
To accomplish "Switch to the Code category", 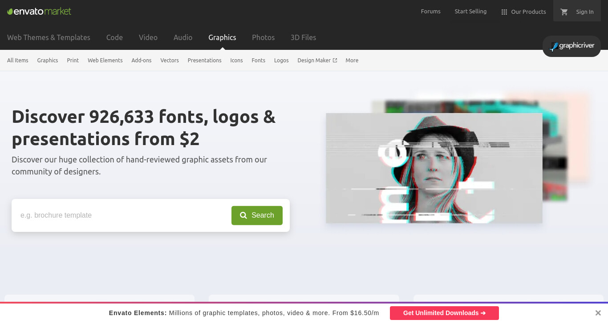I will point(114,37).
